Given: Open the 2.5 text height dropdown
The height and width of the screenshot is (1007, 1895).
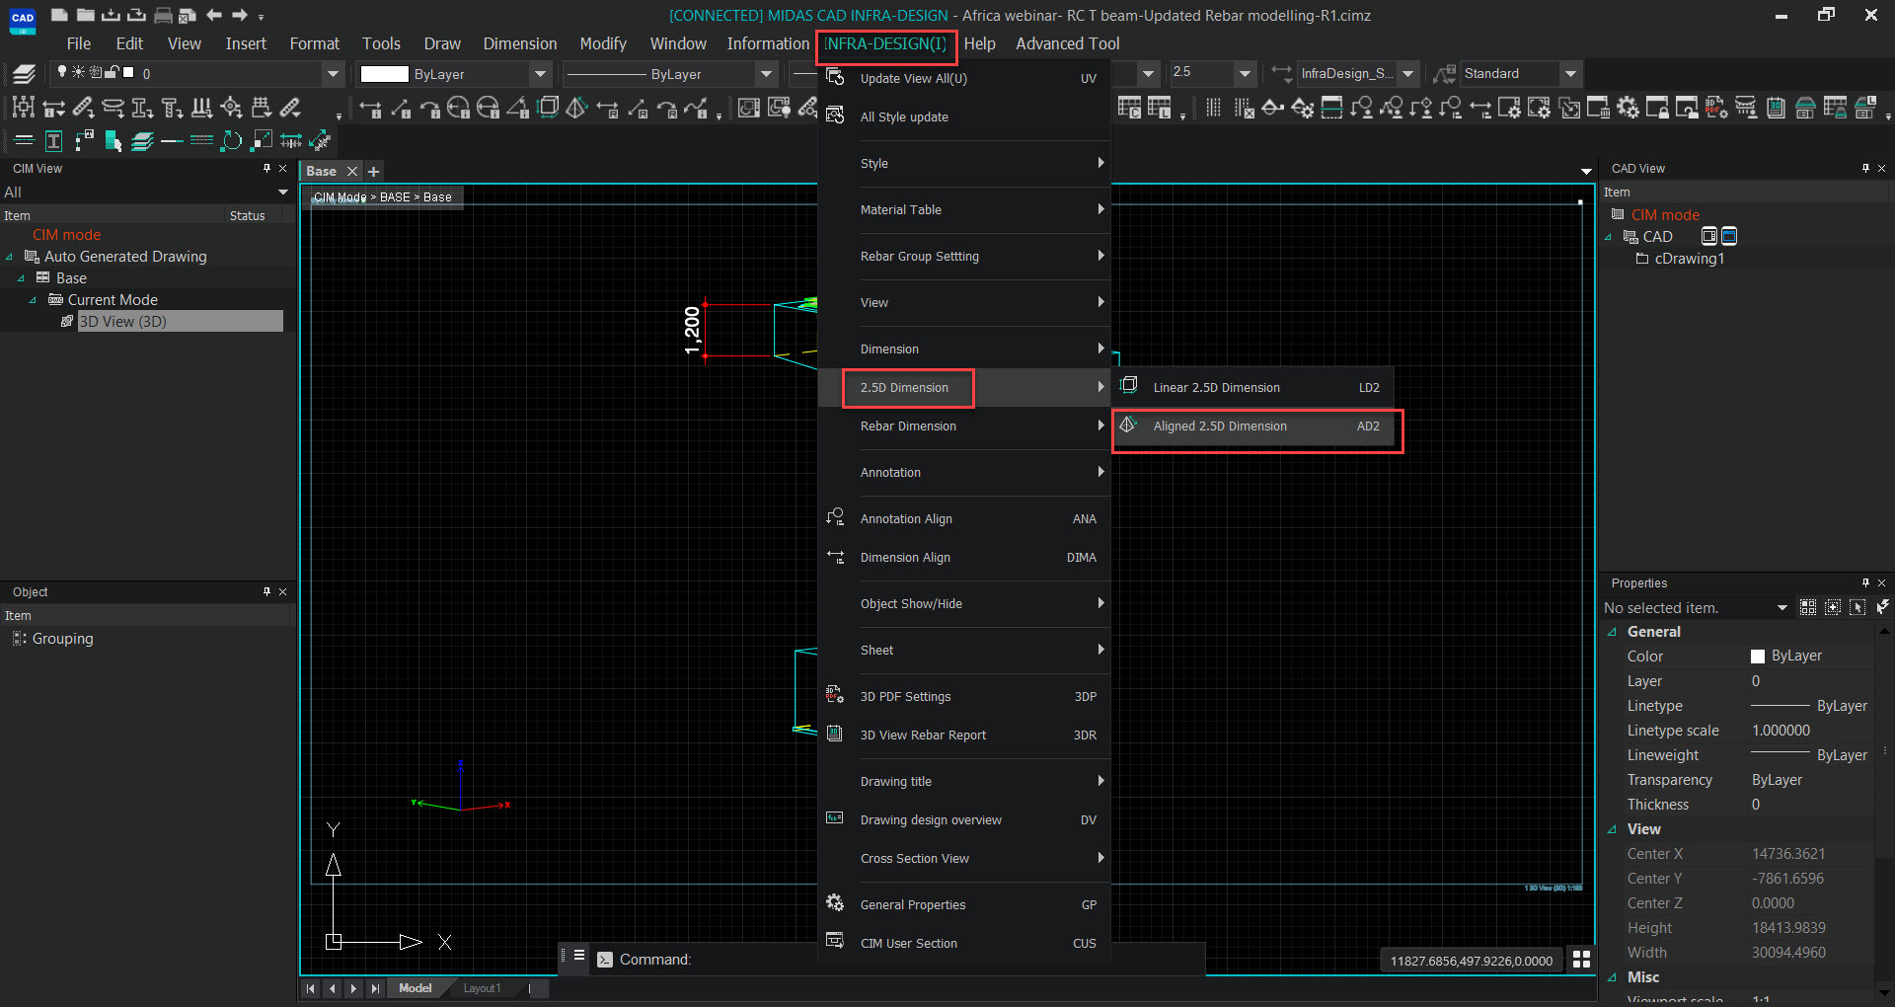Looking at the screenshot, I should [x=1246, y=73].
